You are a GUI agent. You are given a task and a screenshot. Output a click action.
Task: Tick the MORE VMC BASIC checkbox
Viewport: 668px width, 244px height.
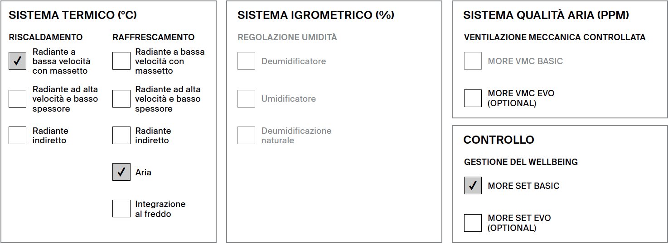[473, 61]
